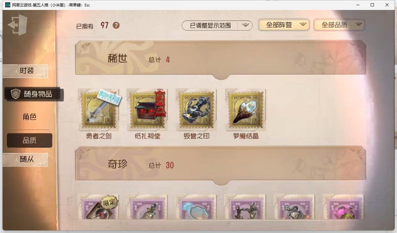Select the 毁誉之印 item stamp

[x=196, y=109]
